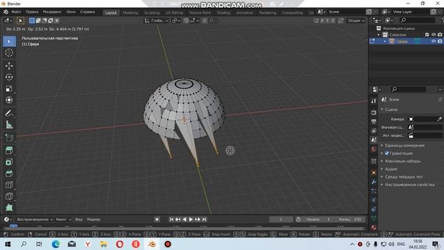Screen dimensions: 444x250
Task: Expand the Среда твёрдых тел panel
Action: [404, 176]
